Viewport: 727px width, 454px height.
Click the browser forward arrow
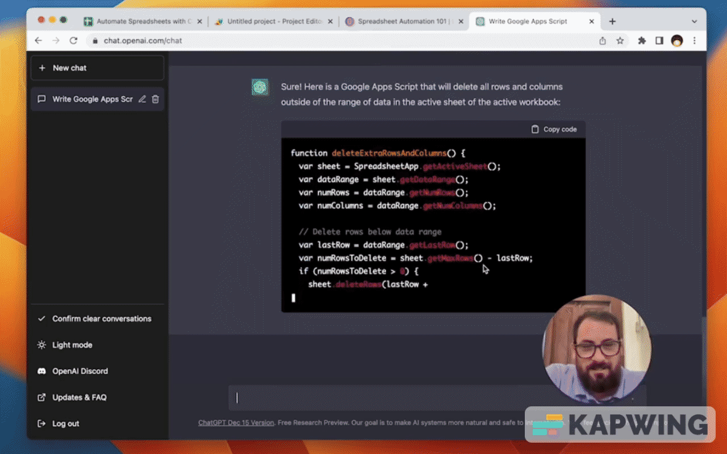click(56, 41)
